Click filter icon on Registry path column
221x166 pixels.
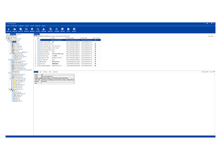tap(81, 38)
